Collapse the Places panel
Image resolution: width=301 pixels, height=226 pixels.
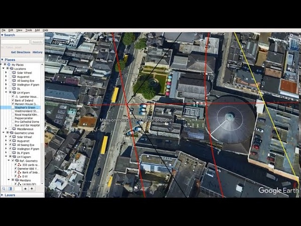2,60
